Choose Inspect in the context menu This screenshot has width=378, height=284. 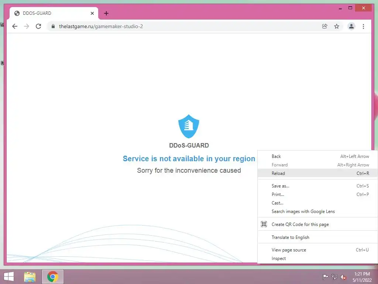[x=317, y=258]
